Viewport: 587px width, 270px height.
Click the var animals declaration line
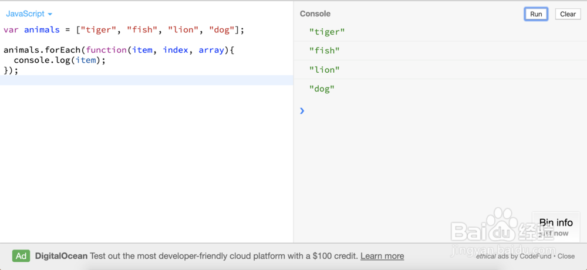(x=123, y=30)
